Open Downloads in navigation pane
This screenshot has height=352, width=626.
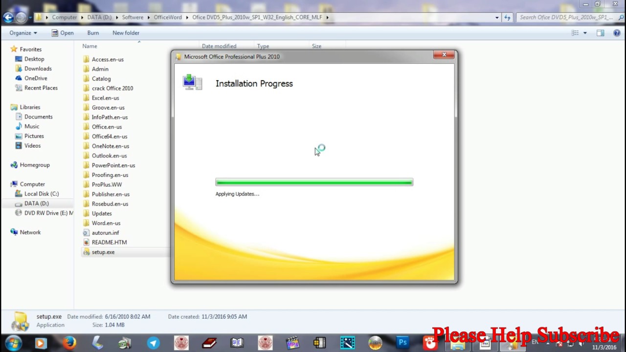tap(38, 69)
